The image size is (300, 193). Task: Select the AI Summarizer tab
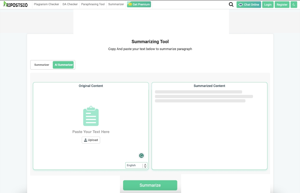pyautogui.click(x=63, y=65)
